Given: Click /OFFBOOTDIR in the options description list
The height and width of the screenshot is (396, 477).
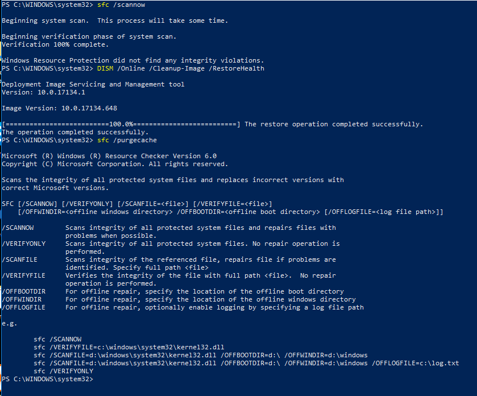Looking at the screenshot, I should point(23,291).
